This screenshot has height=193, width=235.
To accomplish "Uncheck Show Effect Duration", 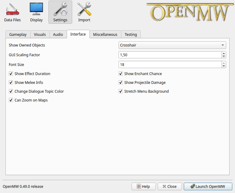I will 11,74.
